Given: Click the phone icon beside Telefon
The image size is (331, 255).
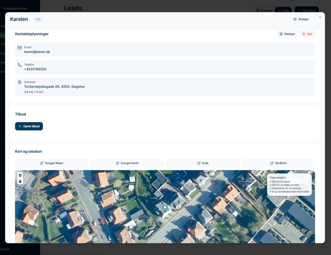Looking at the screenshot, I should (x=19, y=65).
